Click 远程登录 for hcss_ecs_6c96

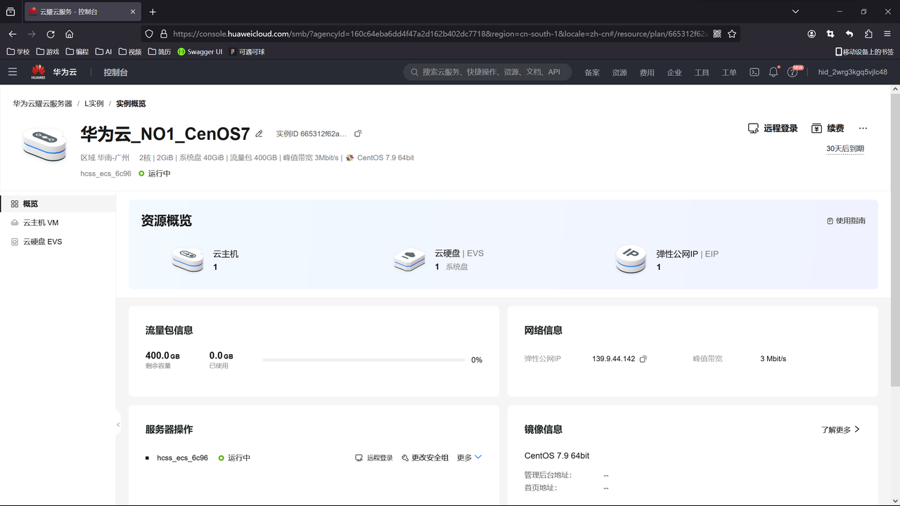click(x=374, y=458)
